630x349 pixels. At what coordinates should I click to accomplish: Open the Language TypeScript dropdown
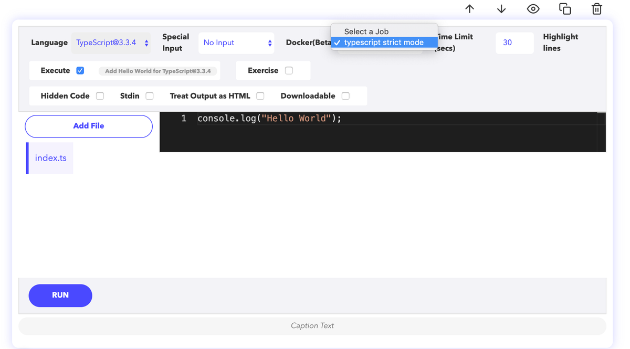tap(111, 43)
